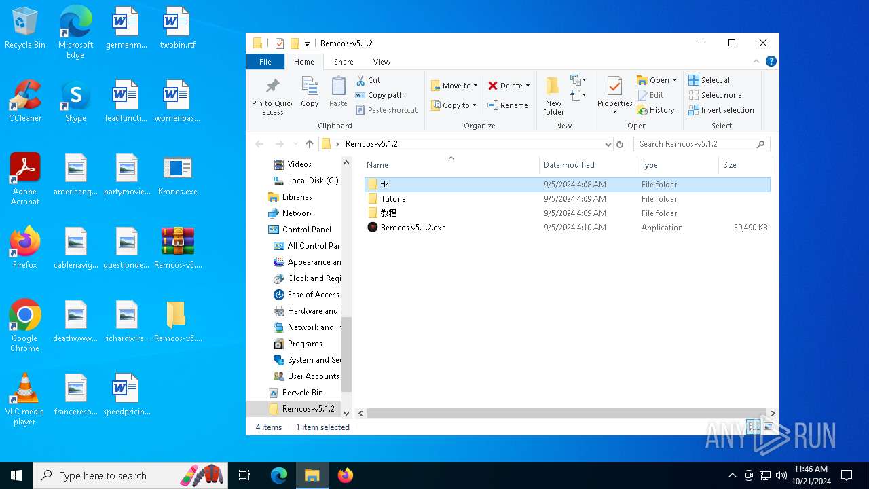The height and width of the screenshot is (489, 869).
Task: Click Task View taskbar button
Action: tap(244, 475)
